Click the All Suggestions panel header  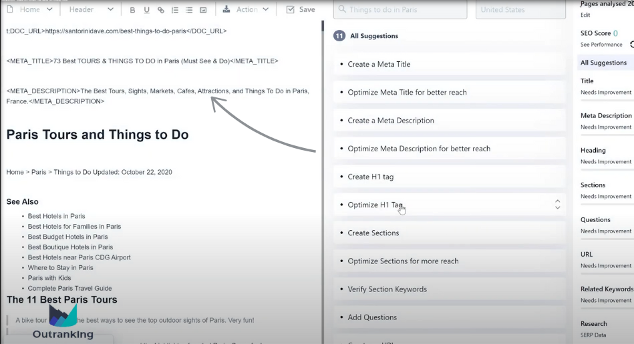(374, 36)
